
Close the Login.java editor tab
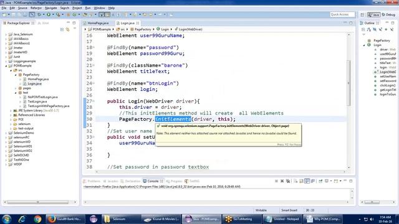pyautogui.click(x=138, y=23)
